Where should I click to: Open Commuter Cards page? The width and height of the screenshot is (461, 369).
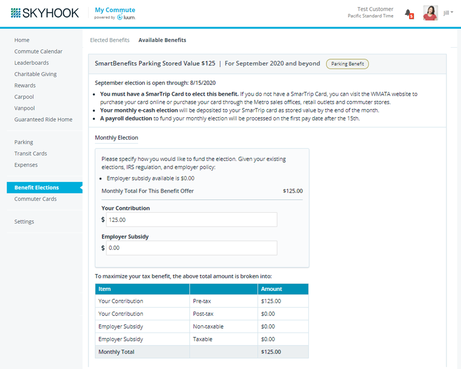point(35,199)
